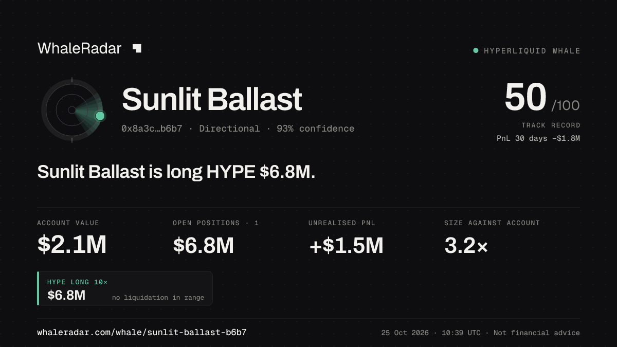Click the 3.2× size figure
The image size is (617, 347).
coord(466,245)
